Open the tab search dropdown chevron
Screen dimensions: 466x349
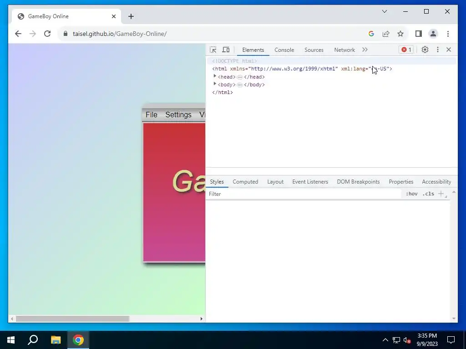[384, 11]
